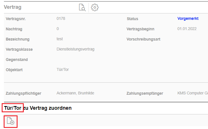
Task: Click the Vorgemerkt status link
Action: point(188,18)
